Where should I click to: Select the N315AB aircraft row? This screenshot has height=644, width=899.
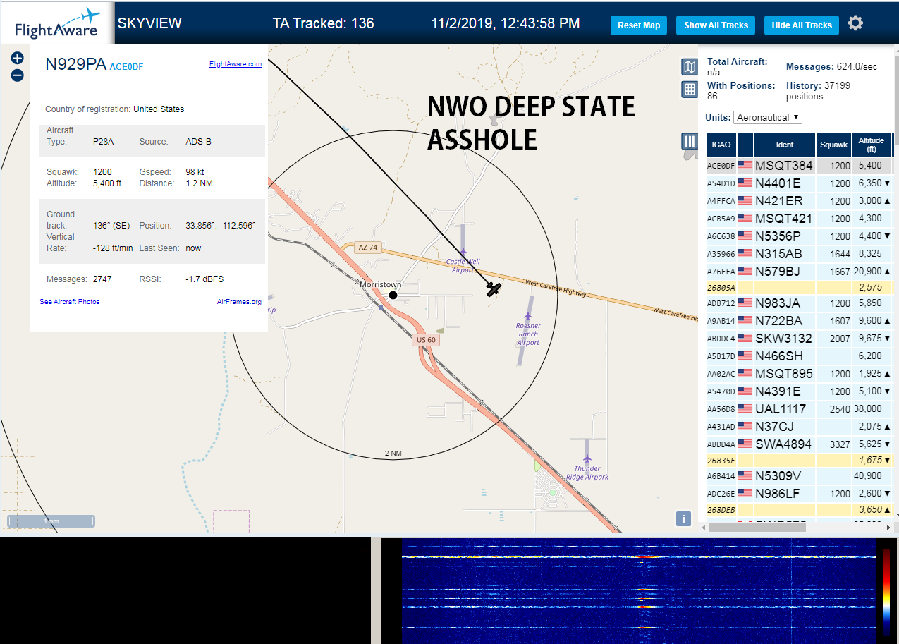pyautogui.click(x=799, y=254)
